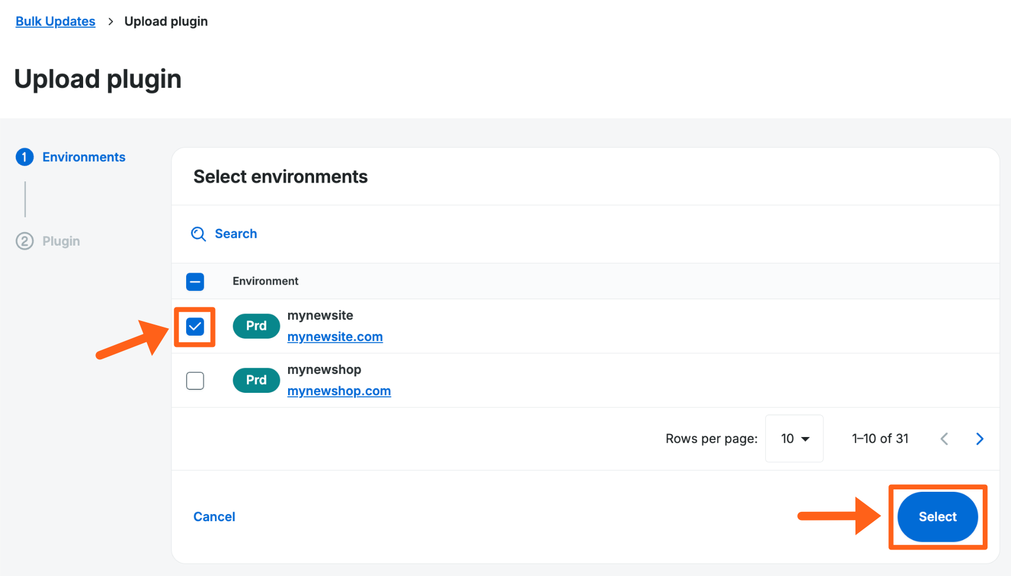Switch to the Plugin step

coord(61,241)
